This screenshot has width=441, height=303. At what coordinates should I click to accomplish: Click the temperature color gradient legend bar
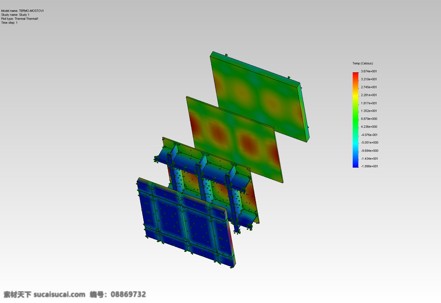coord(355,120)
